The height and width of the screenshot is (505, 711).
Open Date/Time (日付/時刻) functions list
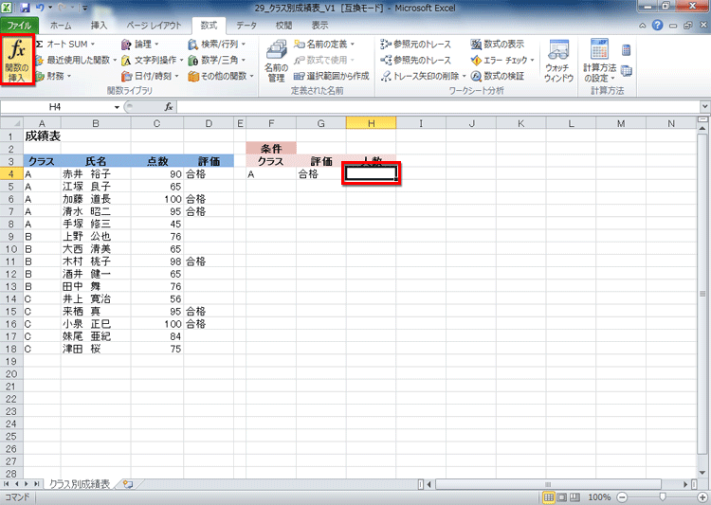pos(150,76)
